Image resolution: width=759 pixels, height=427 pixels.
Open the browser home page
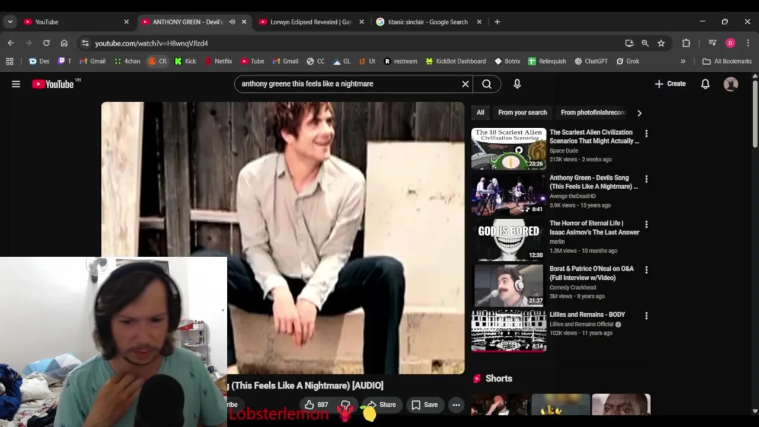[x=64, y=43]
